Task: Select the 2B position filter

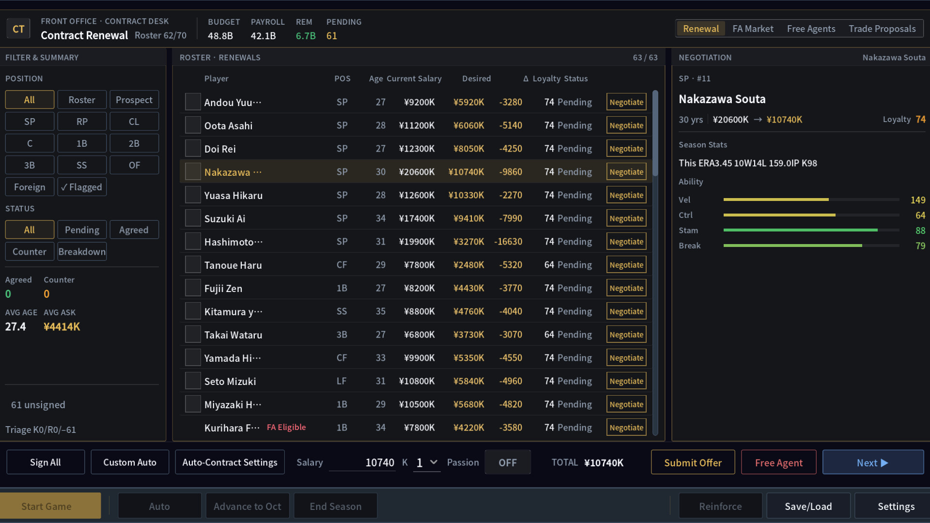Action: tap(134, 143)
